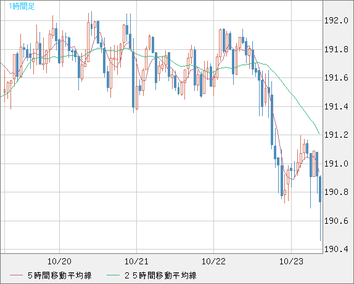This screenshot has width=354, height=284.
Task: Click the 190.4 price axis label
Action: pyautogui.click(x=336, y=250)
